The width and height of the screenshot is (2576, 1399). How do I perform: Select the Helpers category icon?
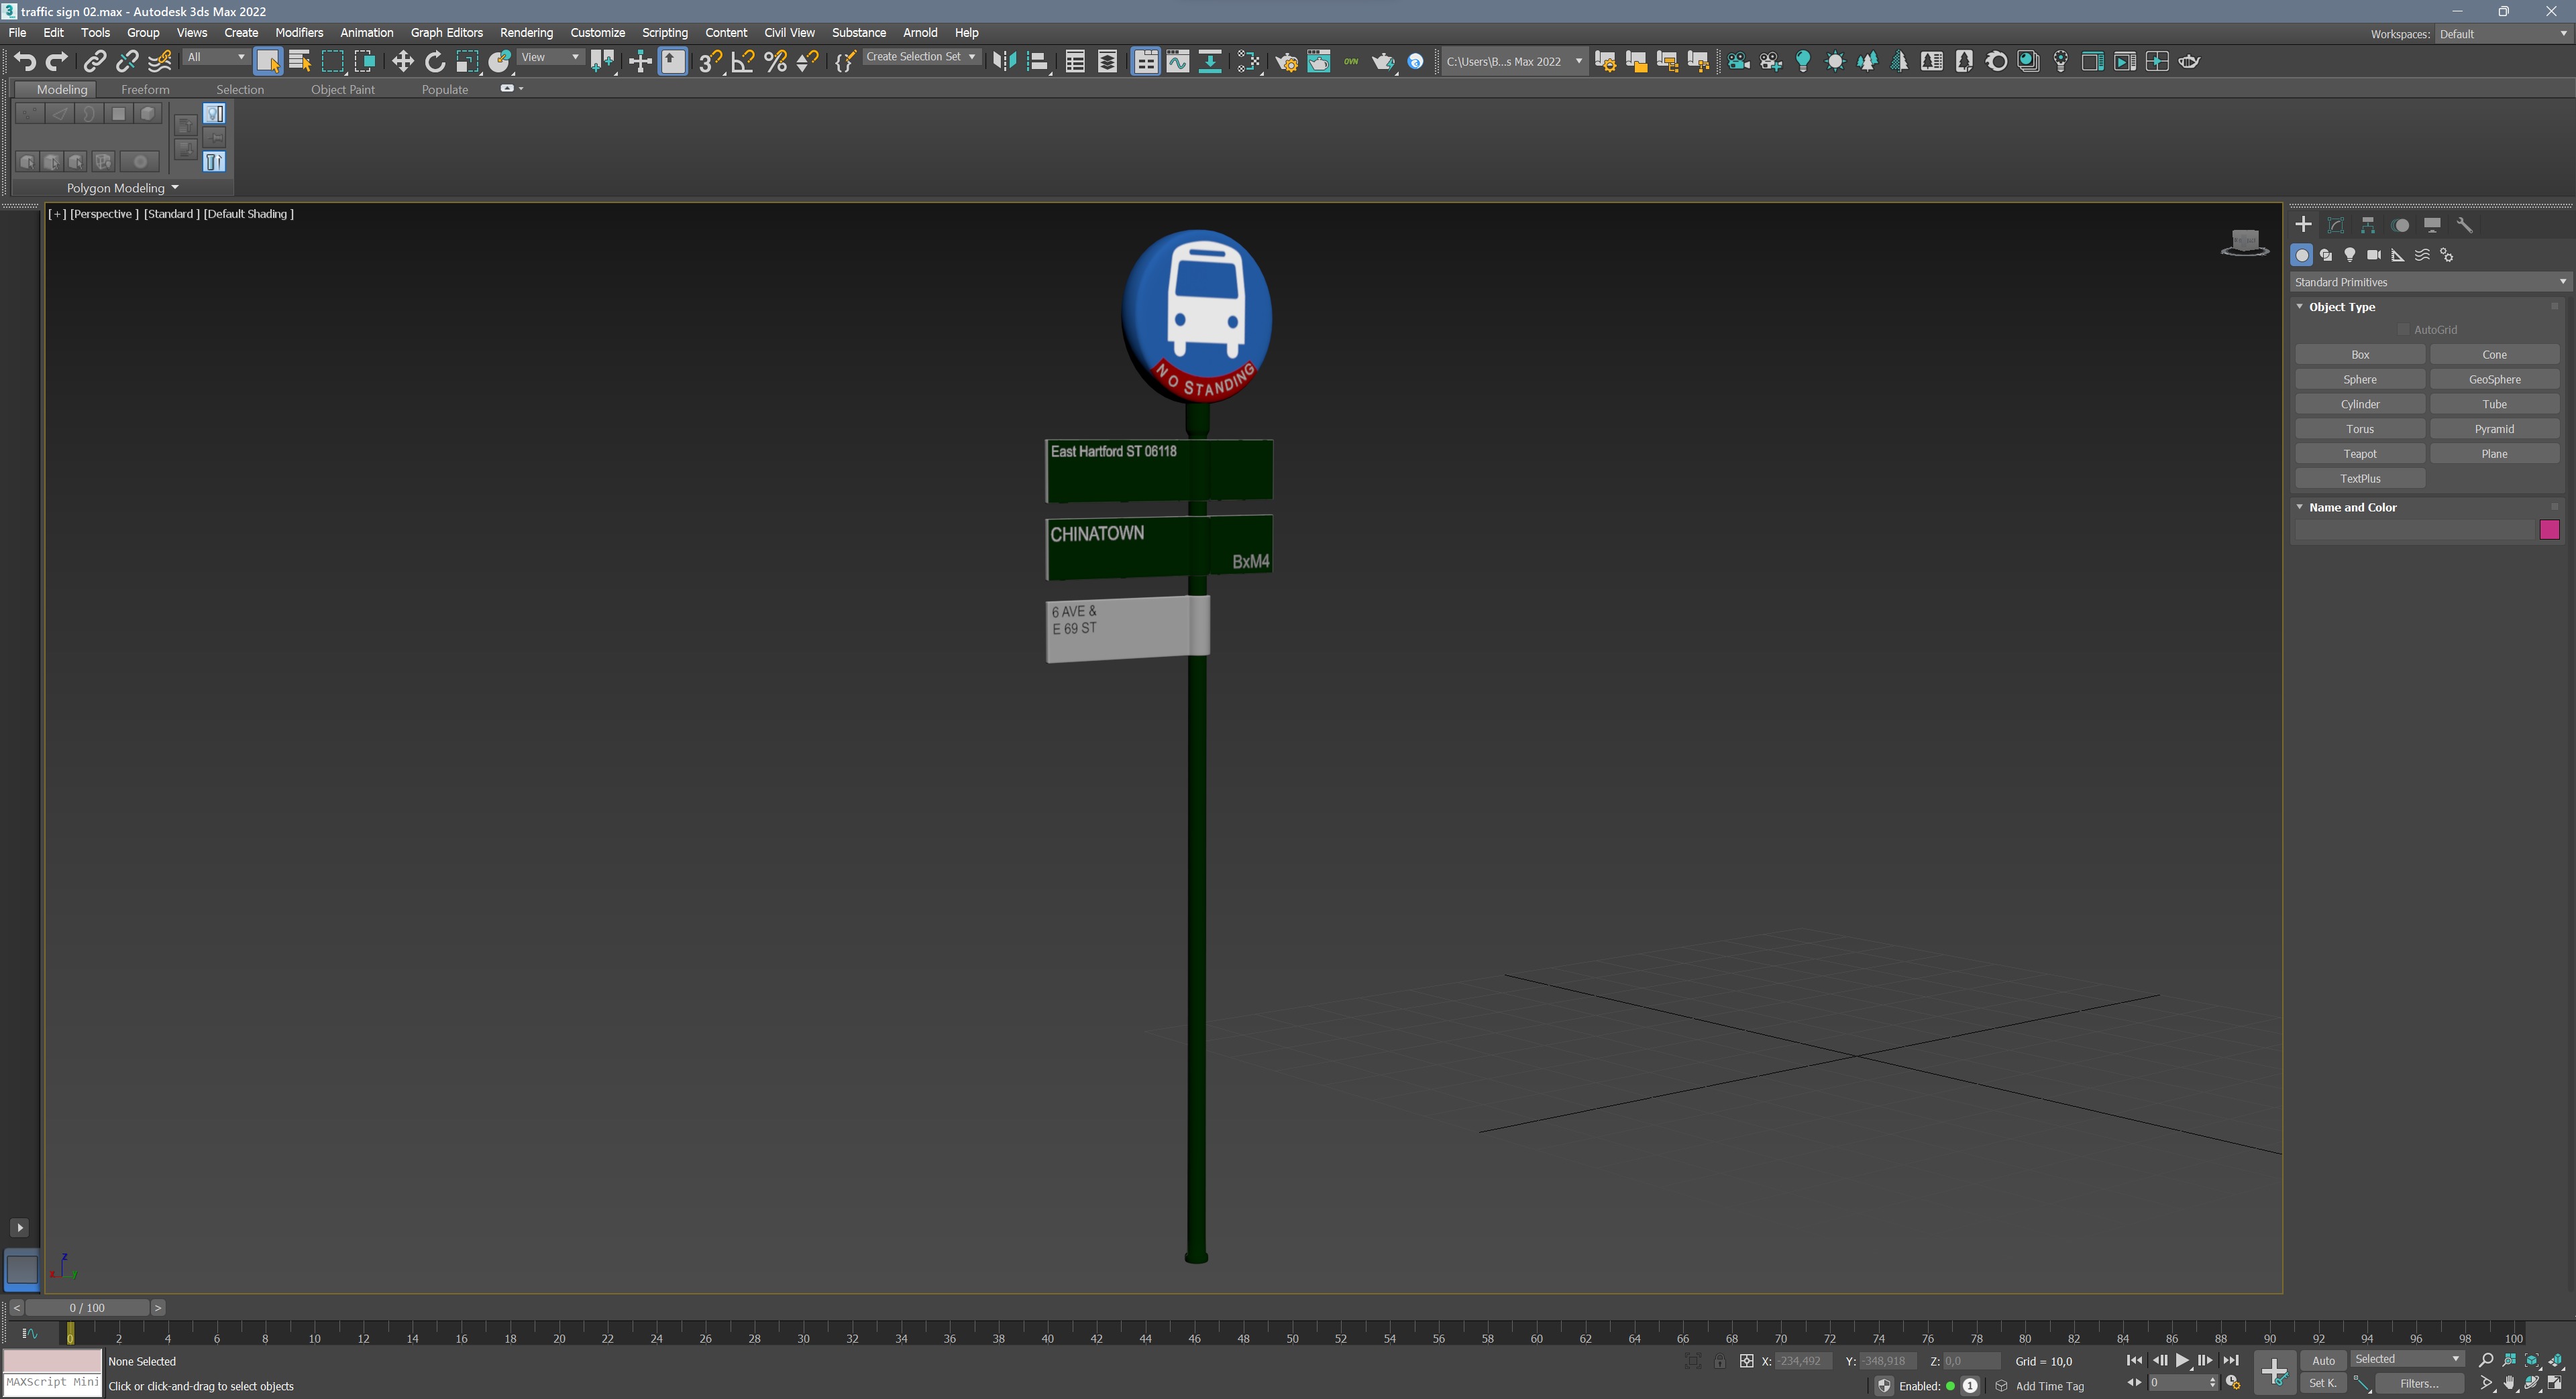click(x=2398, y=255)
